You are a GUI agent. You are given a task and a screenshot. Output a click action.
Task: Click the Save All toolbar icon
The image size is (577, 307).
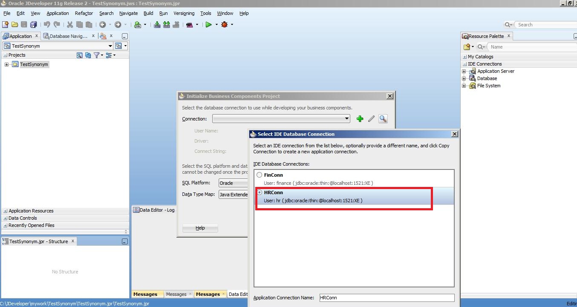34,25
